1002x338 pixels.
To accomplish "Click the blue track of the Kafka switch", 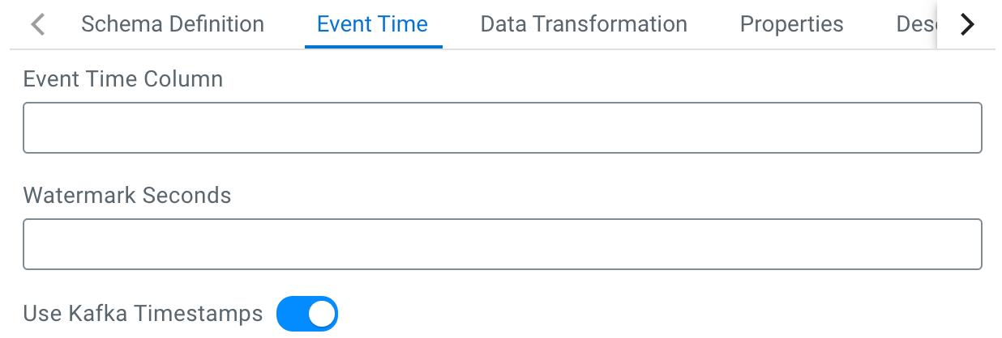I will (290, 314).
